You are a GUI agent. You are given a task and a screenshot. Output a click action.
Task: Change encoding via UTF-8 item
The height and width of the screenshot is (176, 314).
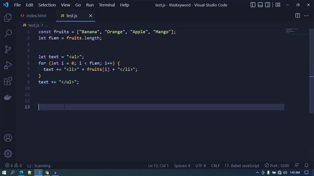click(201, 166)
